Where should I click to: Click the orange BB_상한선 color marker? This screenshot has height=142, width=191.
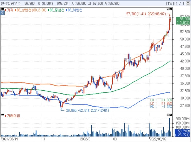tap(16, 10)
